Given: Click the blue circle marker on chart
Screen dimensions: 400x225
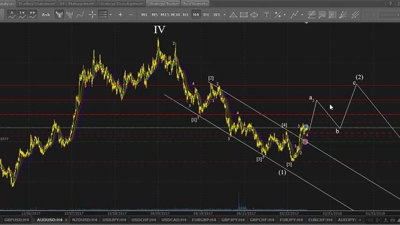Looking at the screenshot, I should pyautogui.click(x=306, y=127).
